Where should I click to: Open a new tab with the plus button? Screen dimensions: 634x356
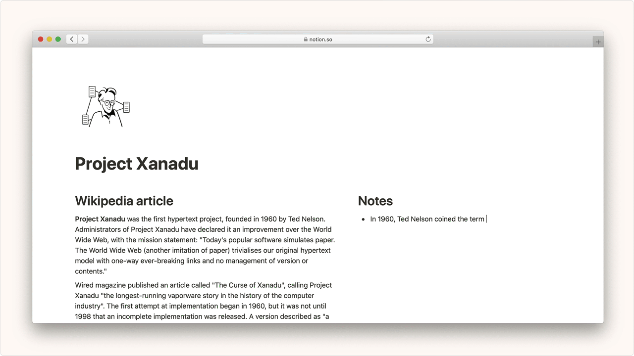click(x=598, y=42)
